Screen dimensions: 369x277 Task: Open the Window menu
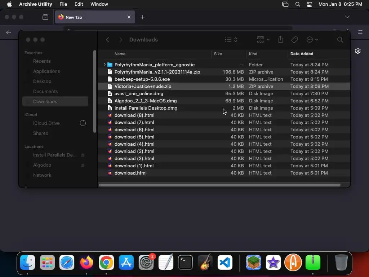pyautogui.click(x=99, y=4)
